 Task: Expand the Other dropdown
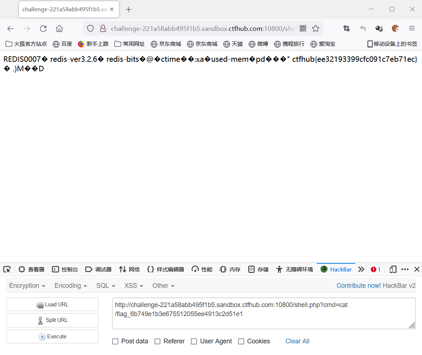pos(163,286)
